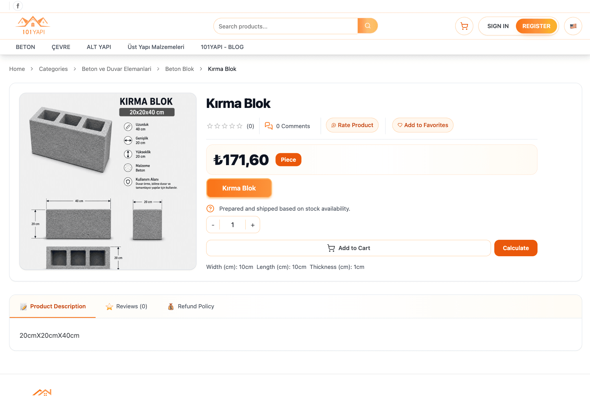Click the Piece unit badge

pyautogui.click(x=288, y=160)
